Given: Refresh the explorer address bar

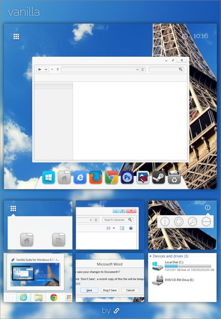Looking at the screenshot, I should 142,70.
